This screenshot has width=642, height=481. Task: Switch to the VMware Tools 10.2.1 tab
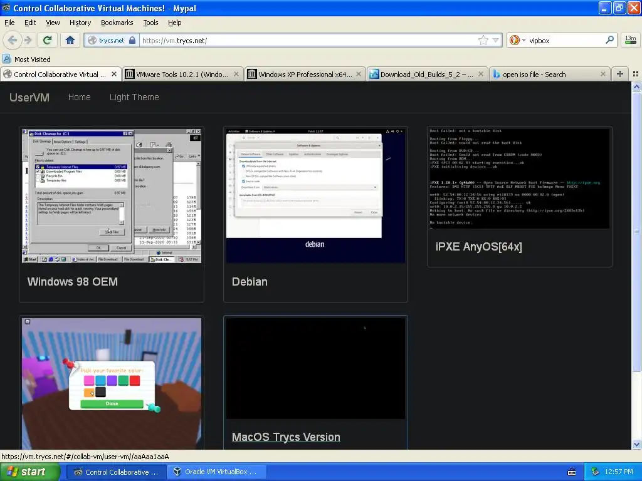(x=182, y=74)
